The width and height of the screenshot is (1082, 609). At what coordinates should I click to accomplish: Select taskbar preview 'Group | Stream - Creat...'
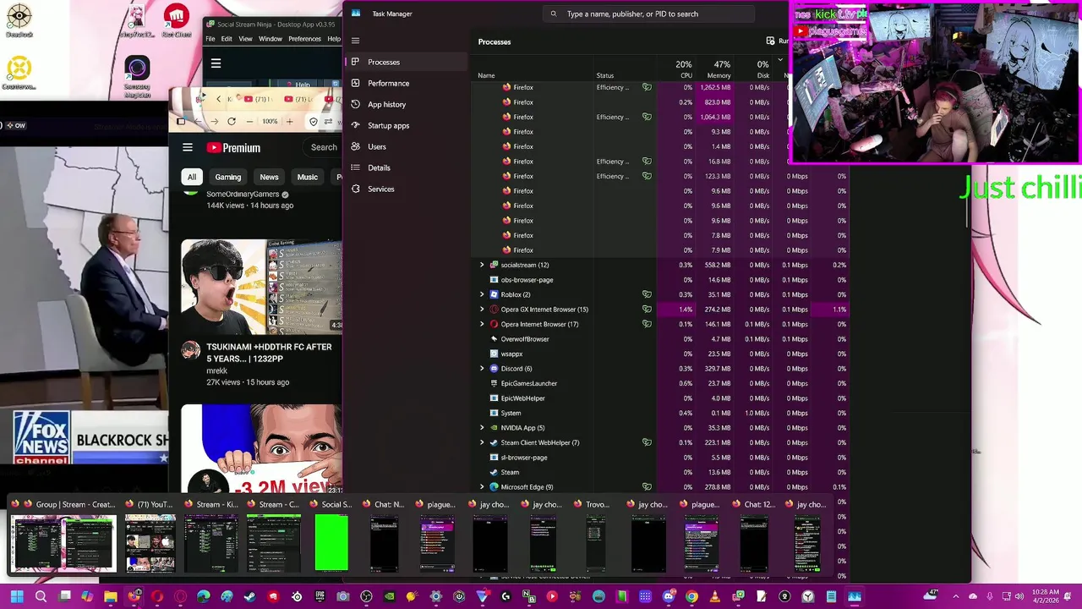click(63, 537)
